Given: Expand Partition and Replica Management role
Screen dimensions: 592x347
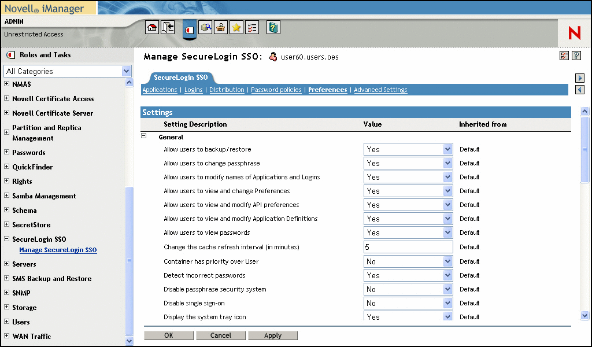Looking at the screenshot, I should [7, 132].
